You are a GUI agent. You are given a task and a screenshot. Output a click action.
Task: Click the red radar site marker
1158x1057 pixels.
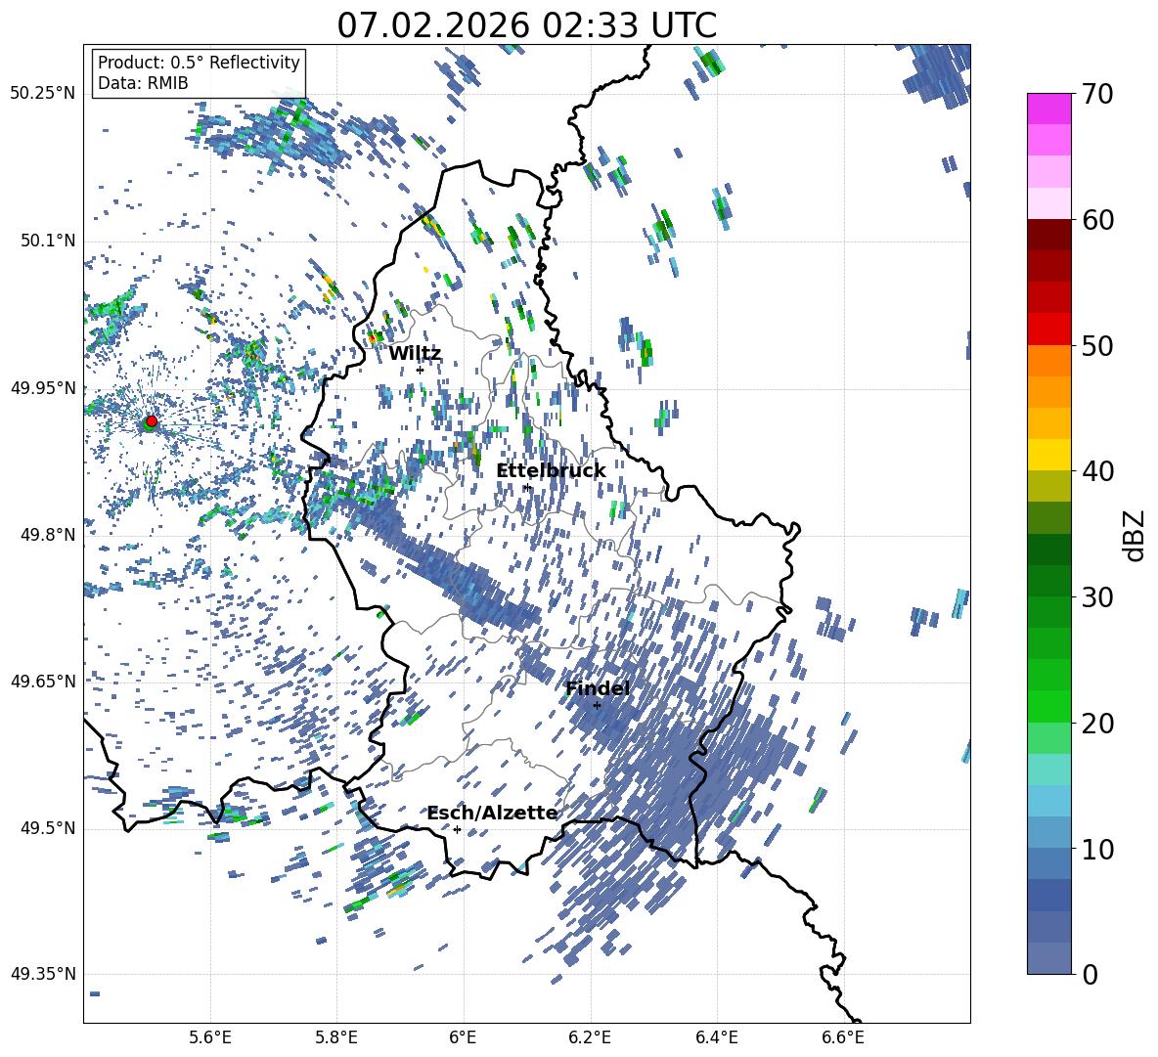click(x=151, y=421)
